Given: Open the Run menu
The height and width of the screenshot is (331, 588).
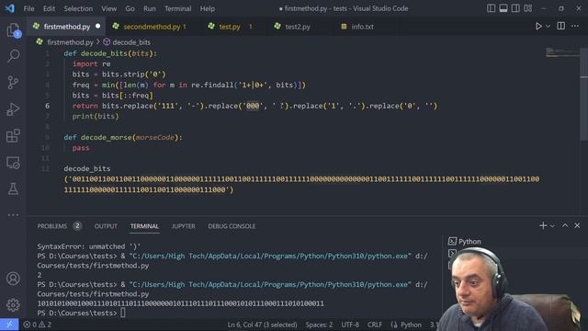Looking at the screenshot, I should (149, 8).
